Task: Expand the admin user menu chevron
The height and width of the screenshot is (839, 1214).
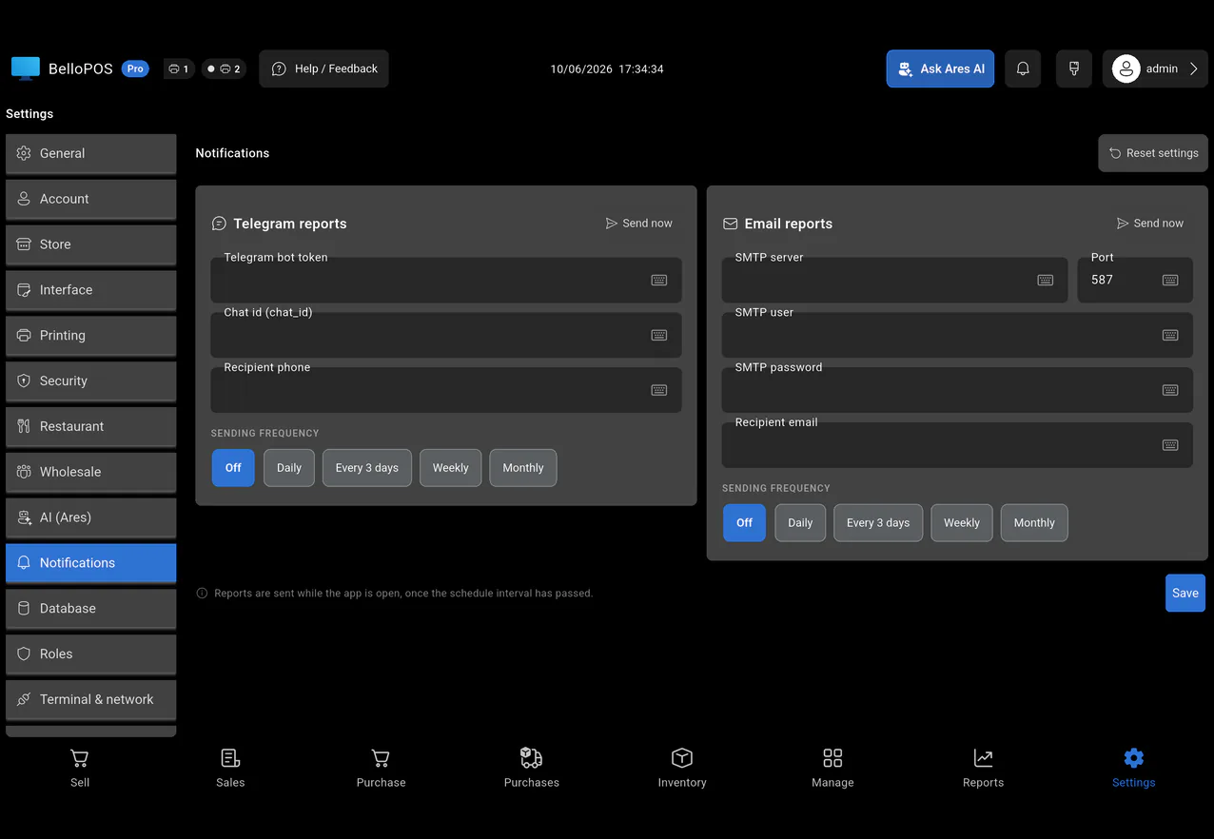Action: (x=1194, y=68)
